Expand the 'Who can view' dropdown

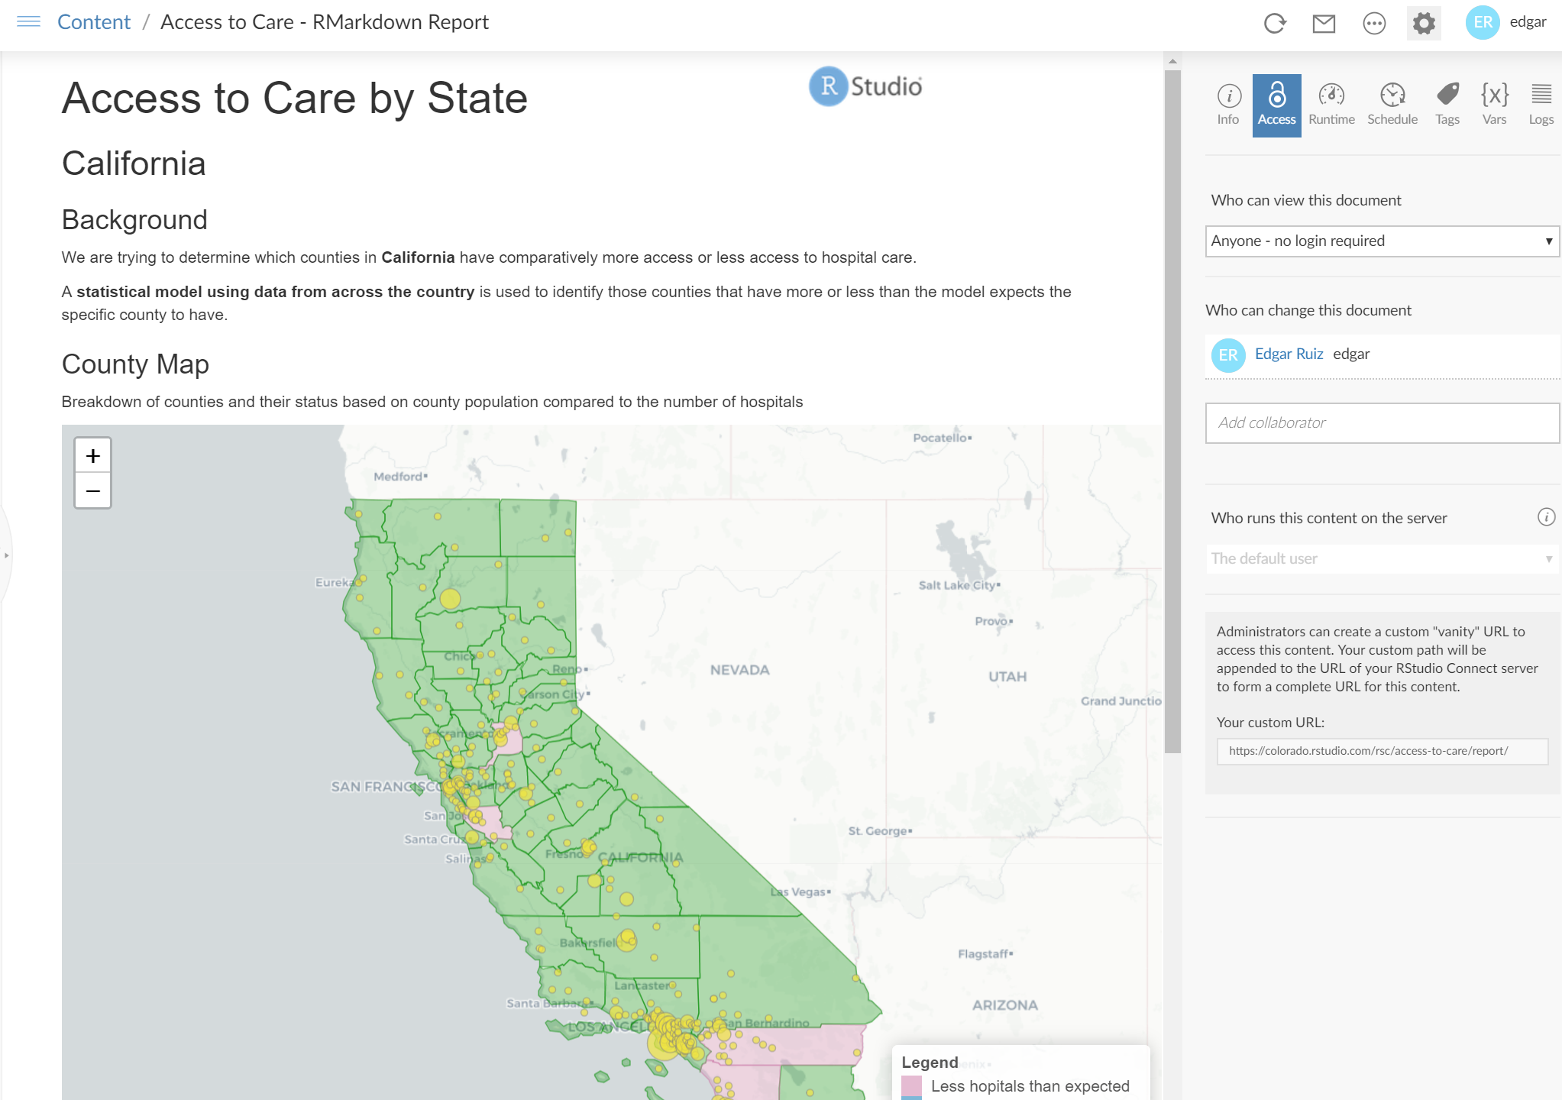tap(1381, 241)
